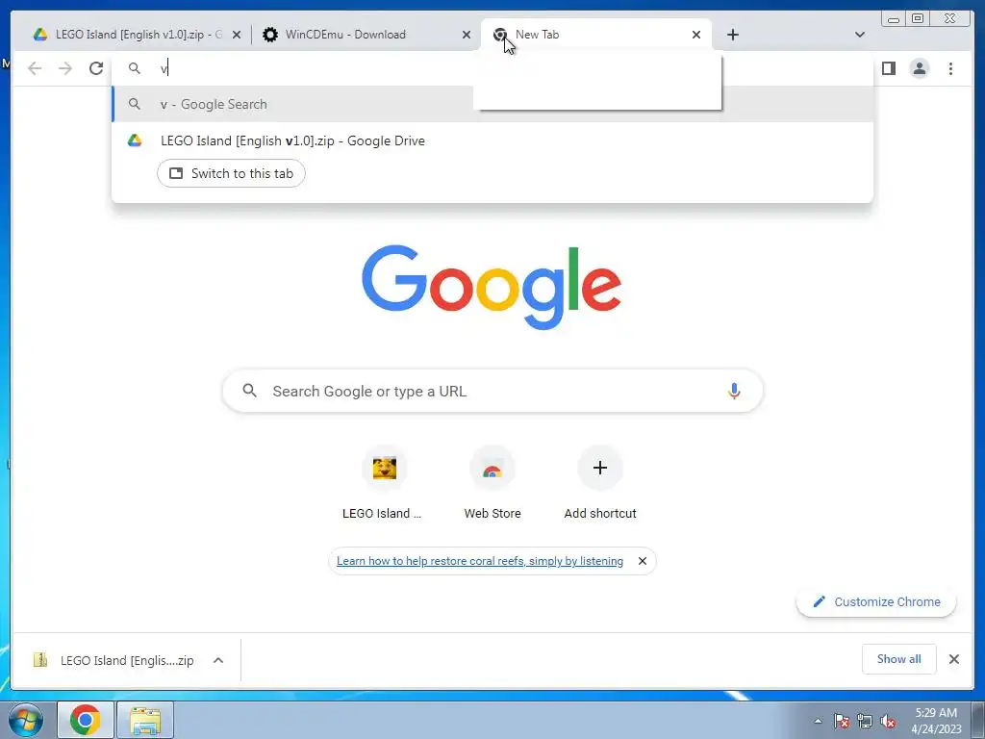Viewport: 985px width, 739px height.
Task: Choose LEGO Island Google Drive suggestion
Action: point(492,140)
